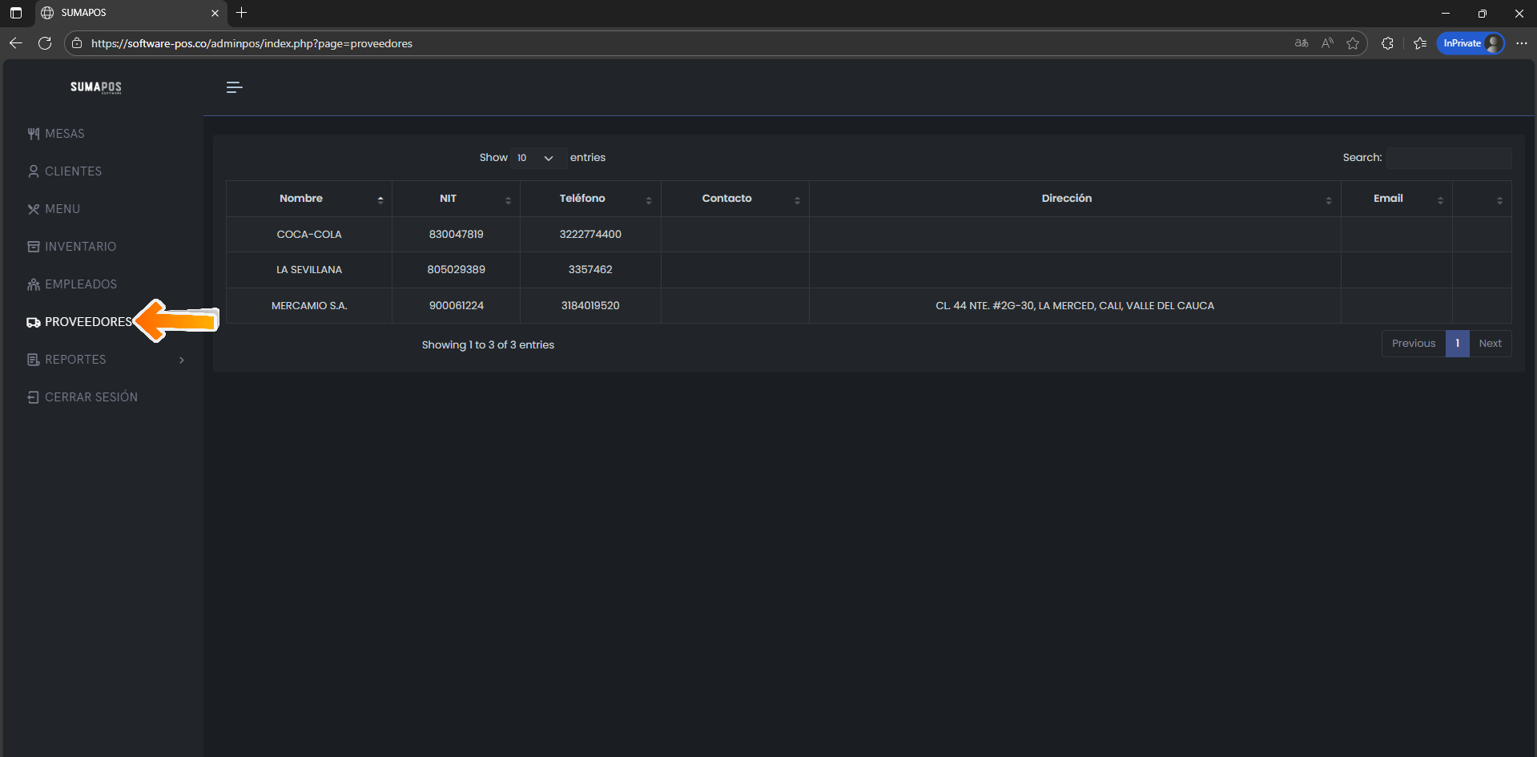The height and width of the screenshot is (757, 1537).
Task: Click the hamburger menu toggle icon
Action: 234,87
